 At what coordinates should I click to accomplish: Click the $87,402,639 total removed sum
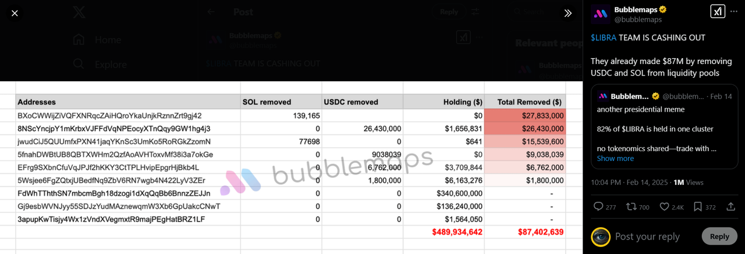[541, 232]
